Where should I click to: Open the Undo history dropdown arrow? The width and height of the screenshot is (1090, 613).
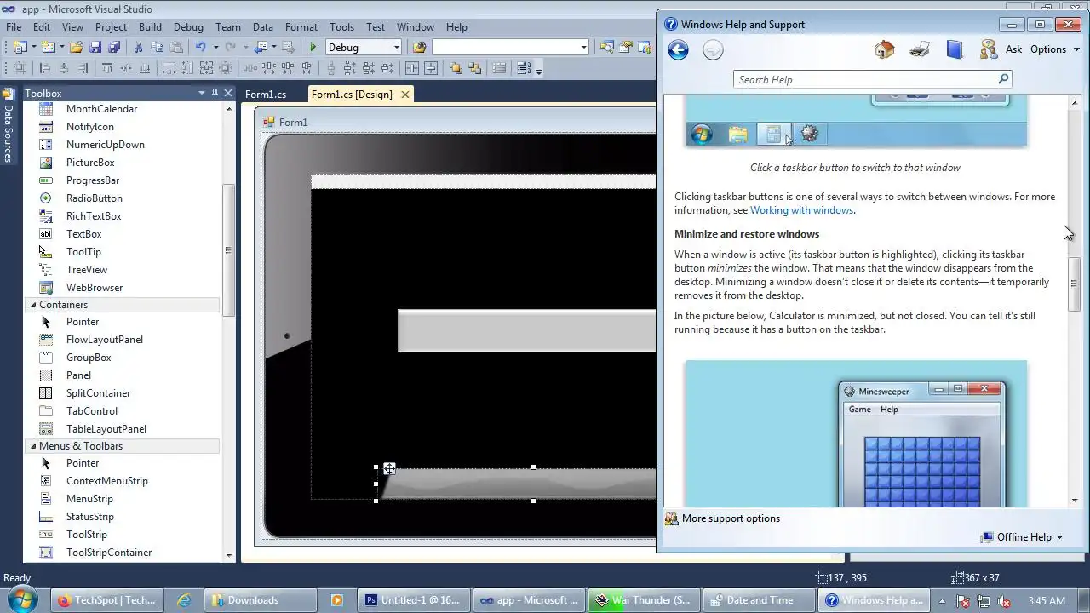pos(215,48)
